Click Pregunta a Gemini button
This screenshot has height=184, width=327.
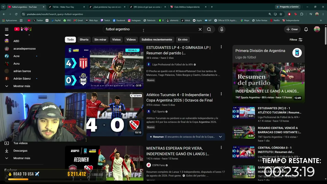point(287,7)
